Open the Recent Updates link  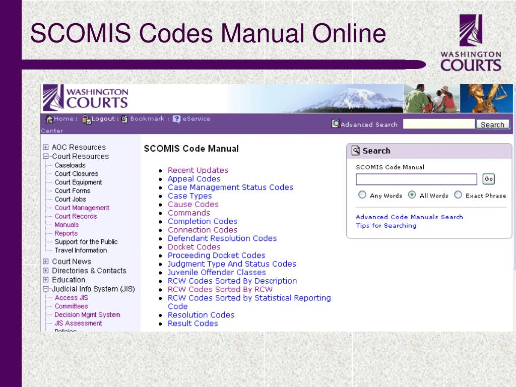click(198, 170)
